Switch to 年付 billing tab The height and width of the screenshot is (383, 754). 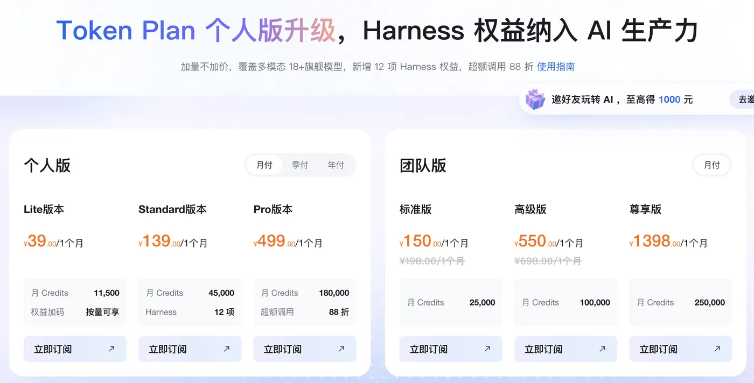point(336,165)
